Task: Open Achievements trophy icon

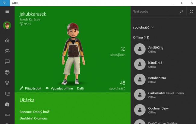Action: pos(7,83)
